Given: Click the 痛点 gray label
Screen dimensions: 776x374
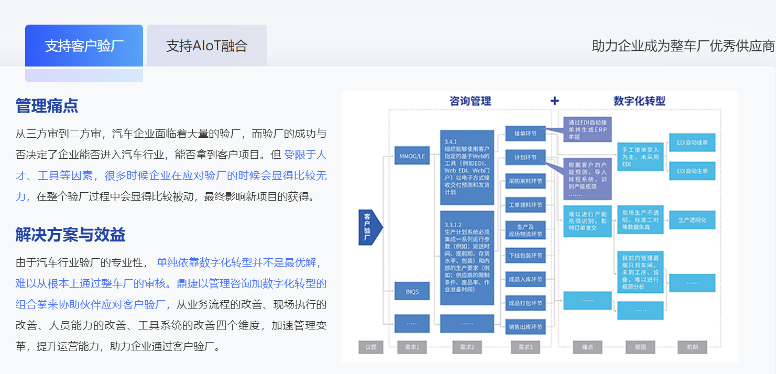Looking at the screenshot, I should (x=587, y=347).
